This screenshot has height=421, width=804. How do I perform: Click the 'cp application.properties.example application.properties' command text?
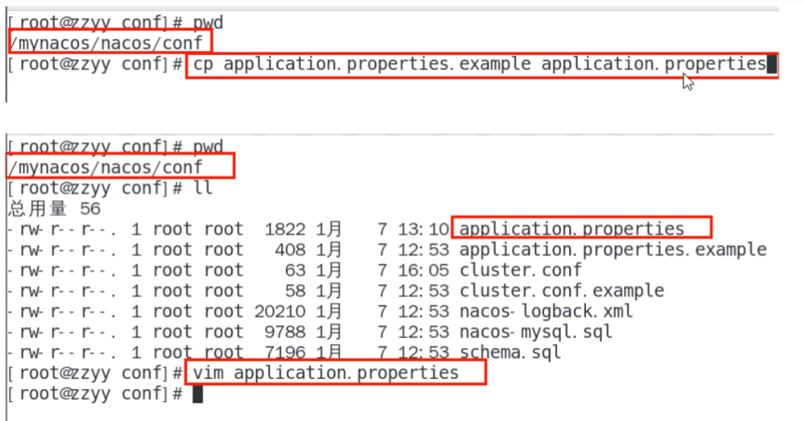point(479,65)
